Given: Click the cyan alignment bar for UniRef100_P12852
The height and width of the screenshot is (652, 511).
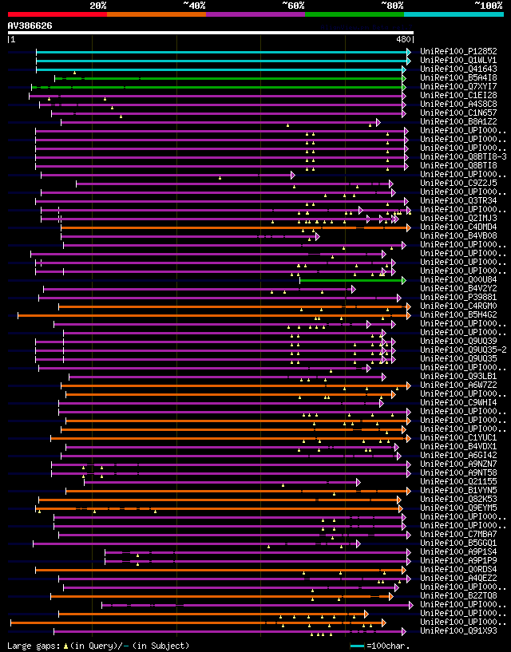Looking at the screenshot, I should click(224, 52).
